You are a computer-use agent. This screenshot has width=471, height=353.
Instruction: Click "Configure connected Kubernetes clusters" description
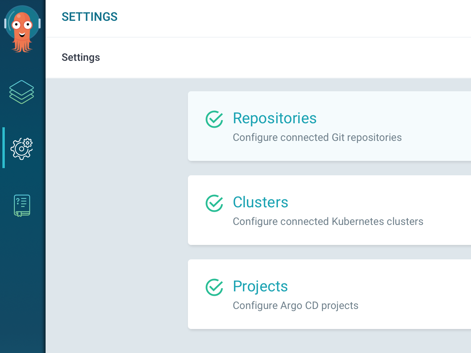(328, 222)
